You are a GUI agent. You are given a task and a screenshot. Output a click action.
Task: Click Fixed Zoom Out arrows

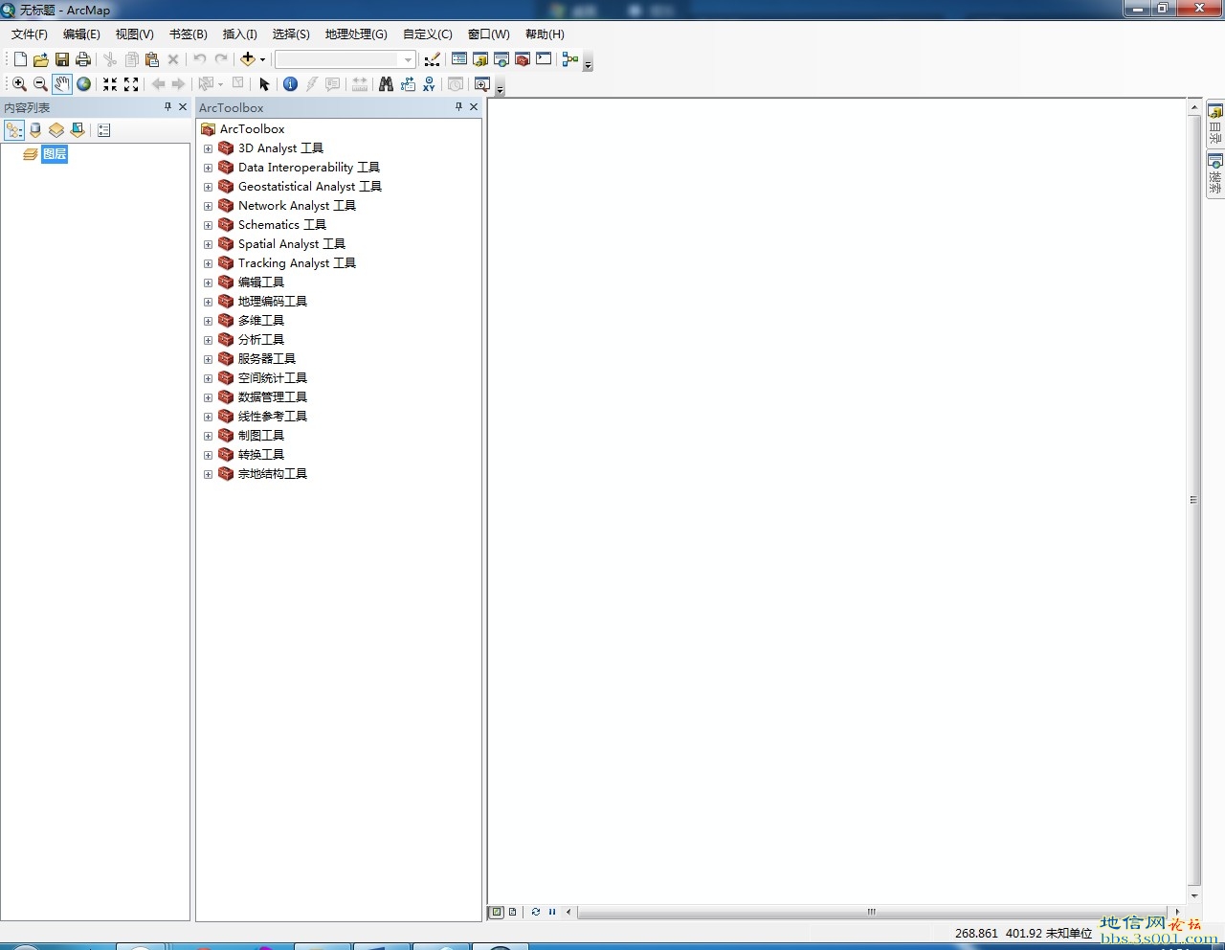tap(131, 84)
